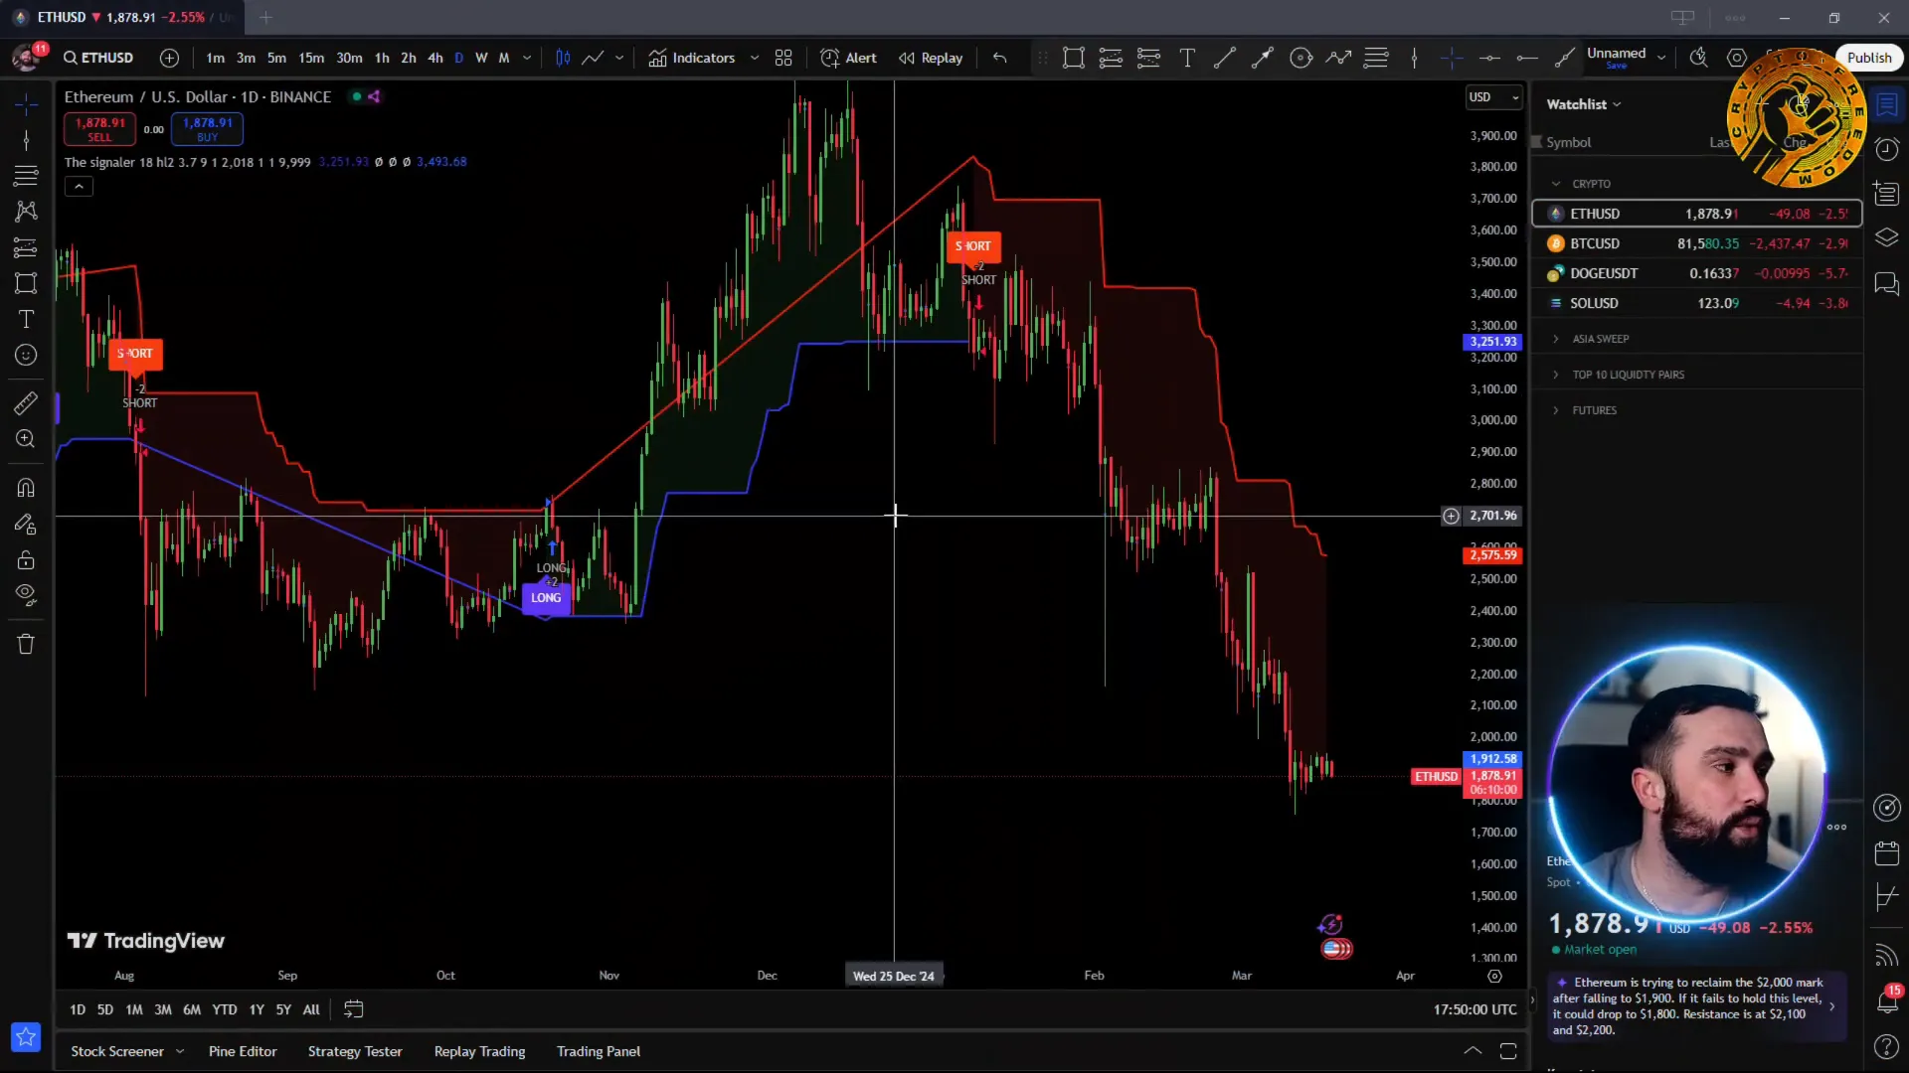Select the trend line tool in top toolbar
Viewport: 1909px width, 1073px height.
[x=1225, y=58]
